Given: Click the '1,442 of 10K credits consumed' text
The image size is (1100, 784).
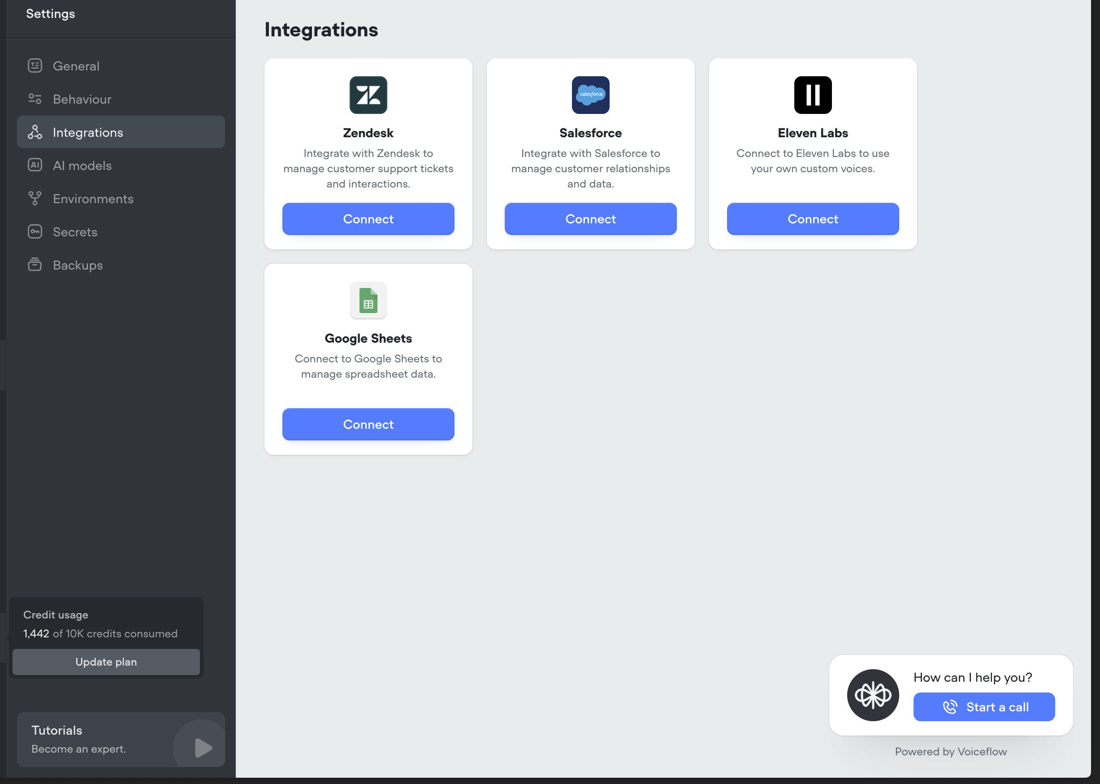Looking at the screenshot, I should (100, 633).
